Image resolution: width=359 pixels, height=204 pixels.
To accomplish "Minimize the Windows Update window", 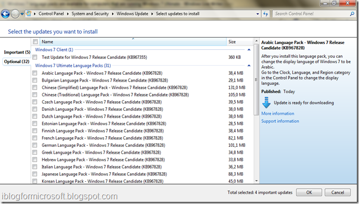I will [325, 3].
